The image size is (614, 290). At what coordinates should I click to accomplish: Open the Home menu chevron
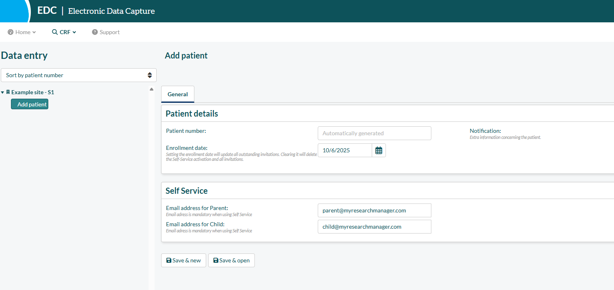tap(34, 32)
